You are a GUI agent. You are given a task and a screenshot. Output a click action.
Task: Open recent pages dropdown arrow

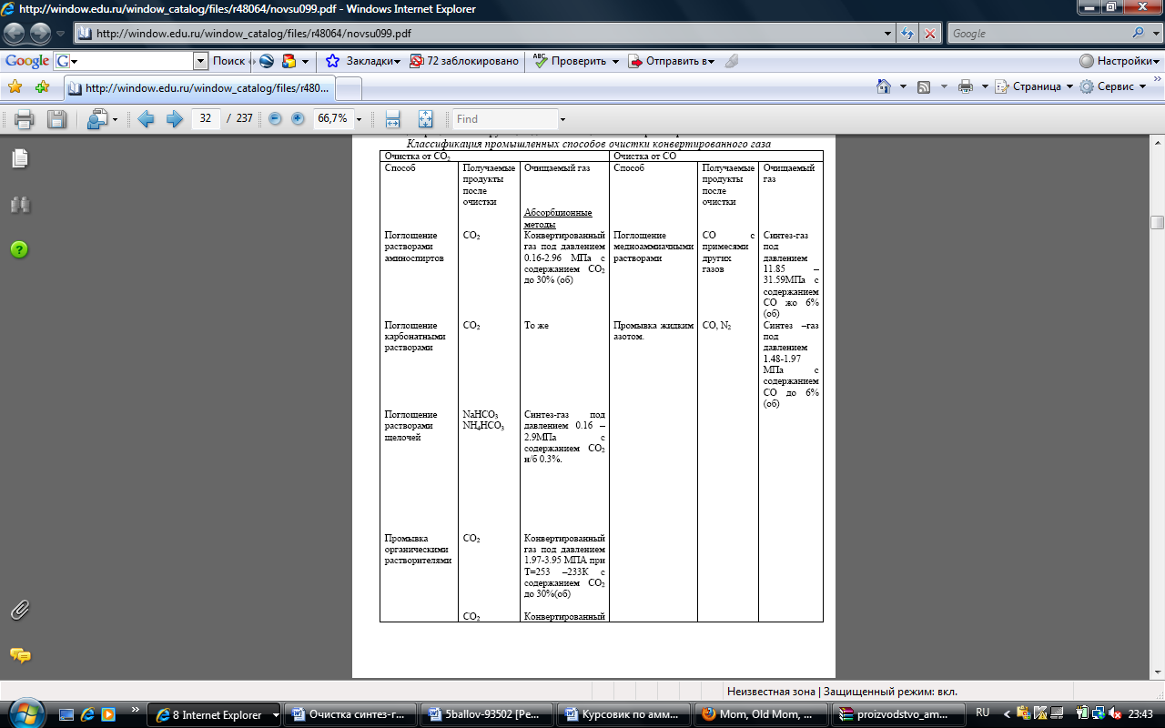pos(61,34)
